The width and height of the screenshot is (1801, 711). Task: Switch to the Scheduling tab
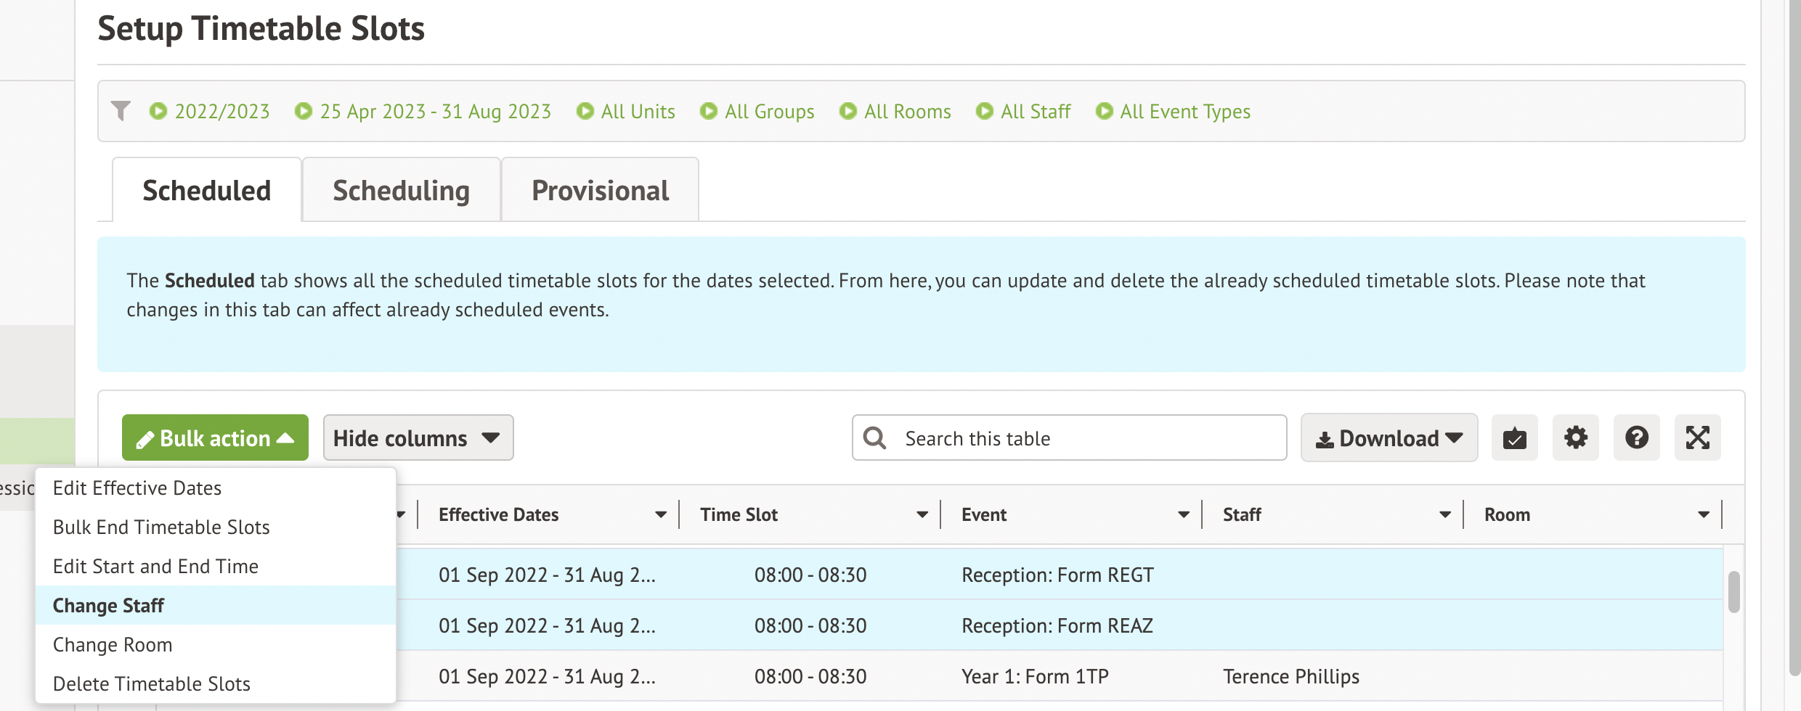pos(401,191)
